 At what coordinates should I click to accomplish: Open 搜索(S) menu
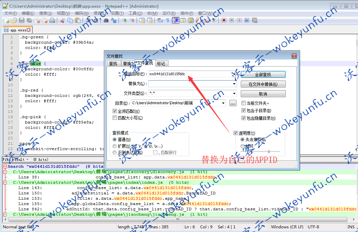[x=45, y=13]
